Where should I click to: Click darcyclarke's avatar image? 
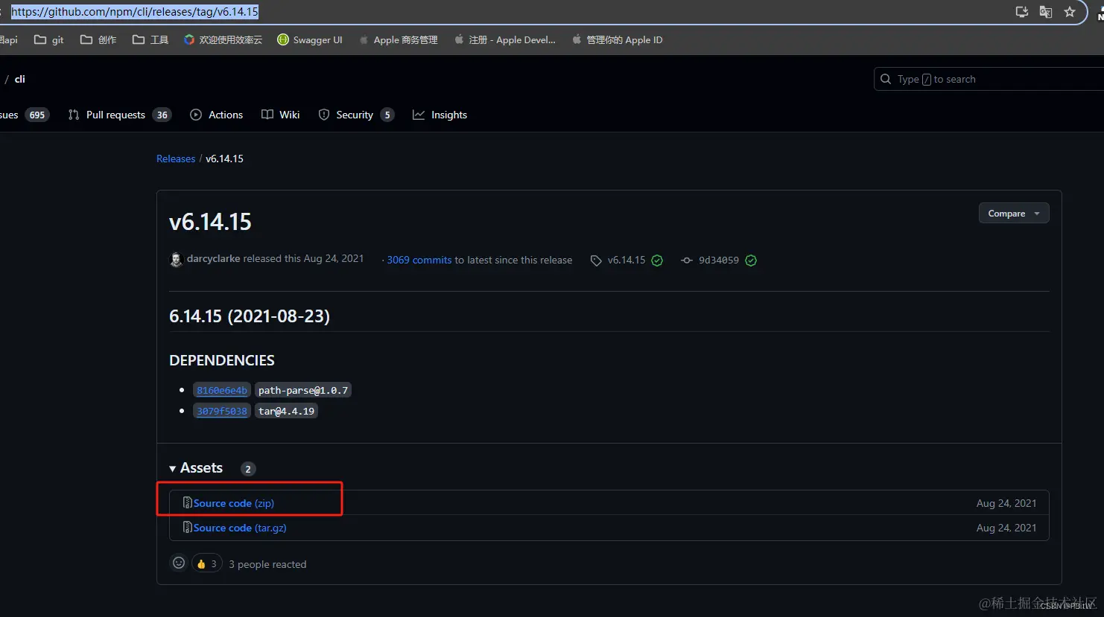click(x=176, y=260)
